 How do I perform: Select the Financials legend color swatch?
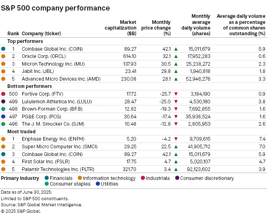click(47, 178)
